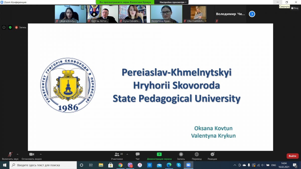Screen dimensions: 301x169
Task: Stop camera with Остановить видео button
Action: pyautogui.click(x=32, y=156)
